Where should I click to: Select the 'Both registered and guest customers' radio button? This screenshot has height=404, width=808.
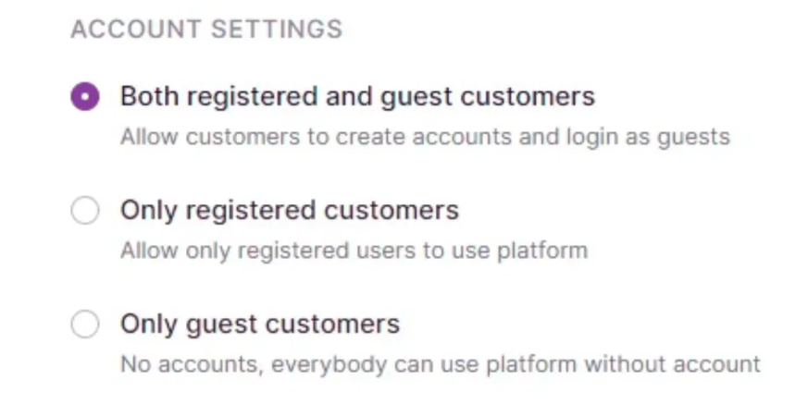click(85, 97)
